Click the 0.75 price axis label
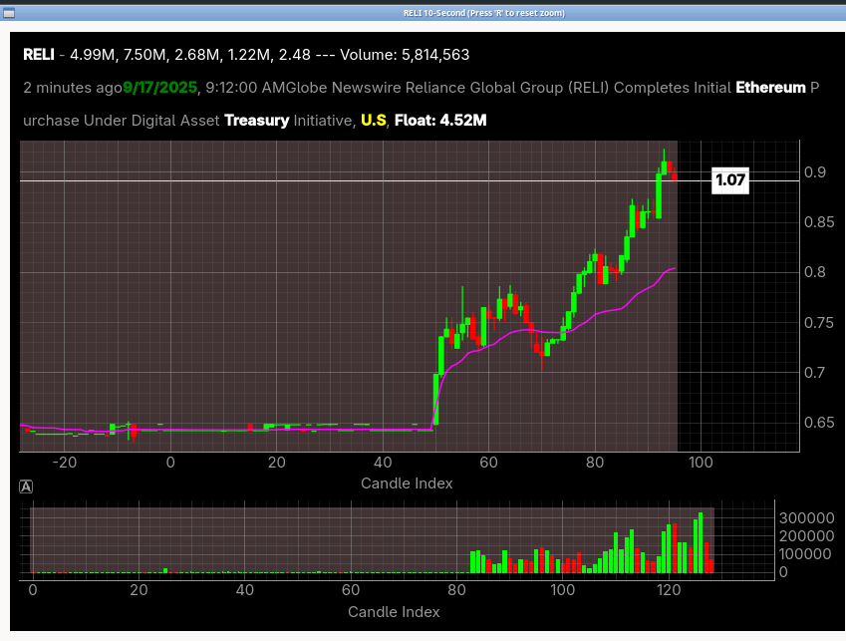This screenshot has width=846, height=641. click(x=818, y=323)
